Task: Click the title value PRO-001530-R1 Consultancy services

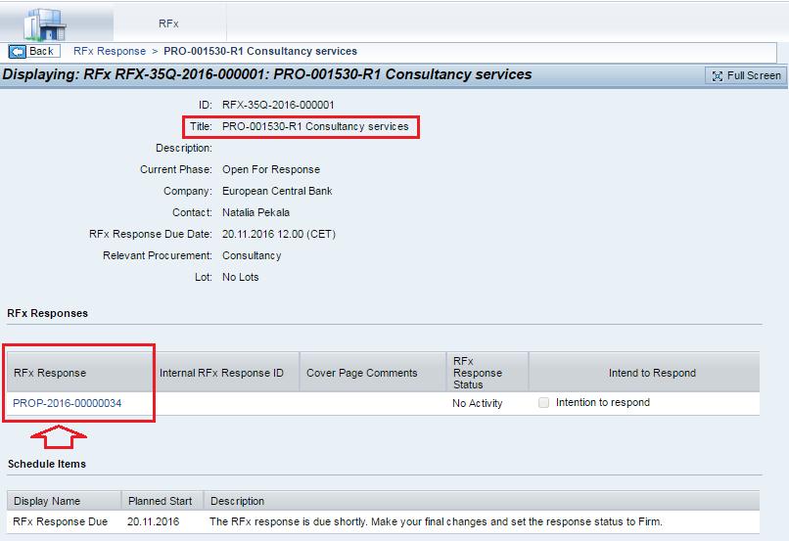Action: (x=315, y=126)
